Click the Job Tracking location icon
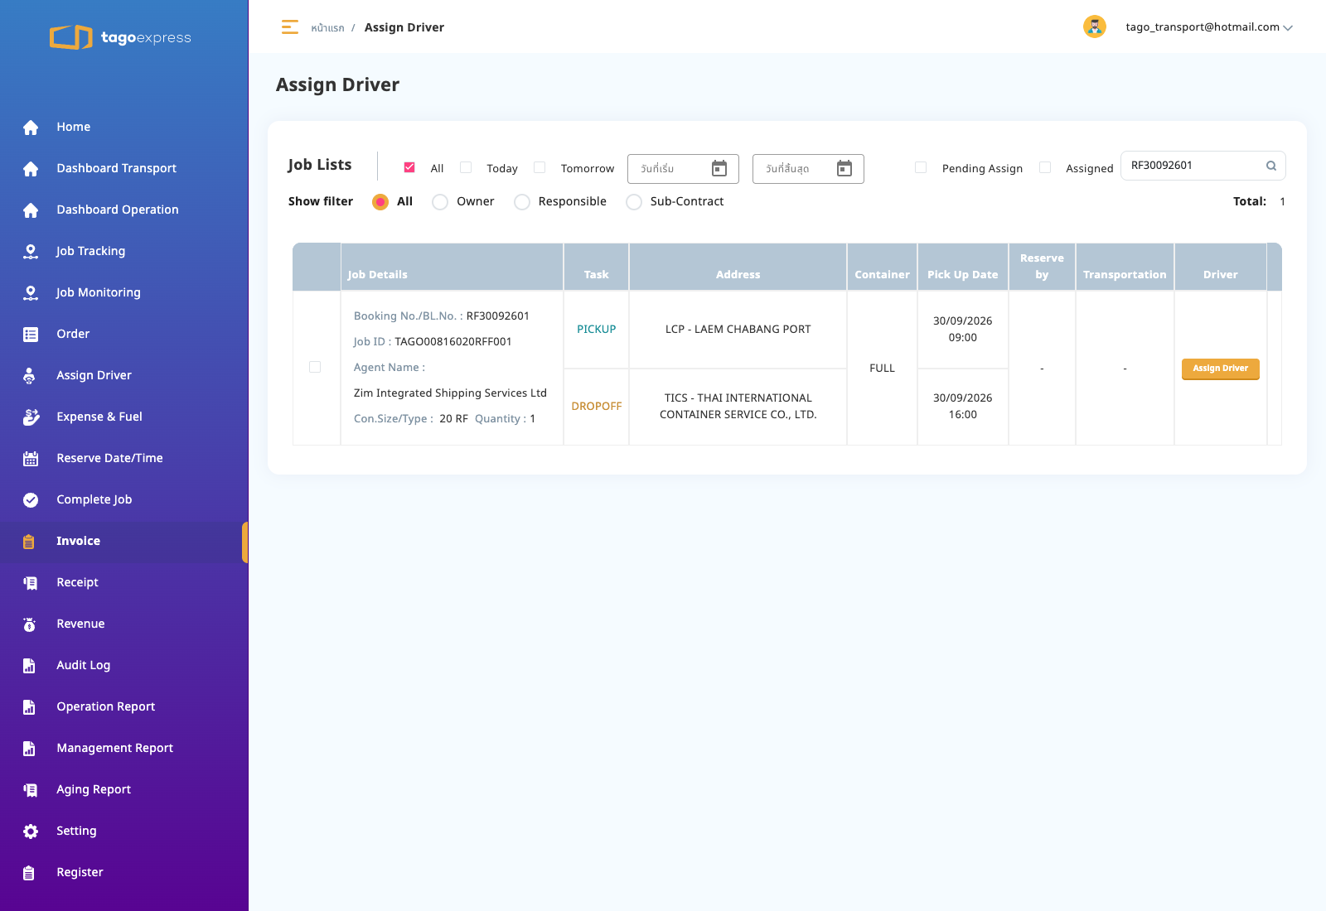1326x911 pixels. click(31, 251)
